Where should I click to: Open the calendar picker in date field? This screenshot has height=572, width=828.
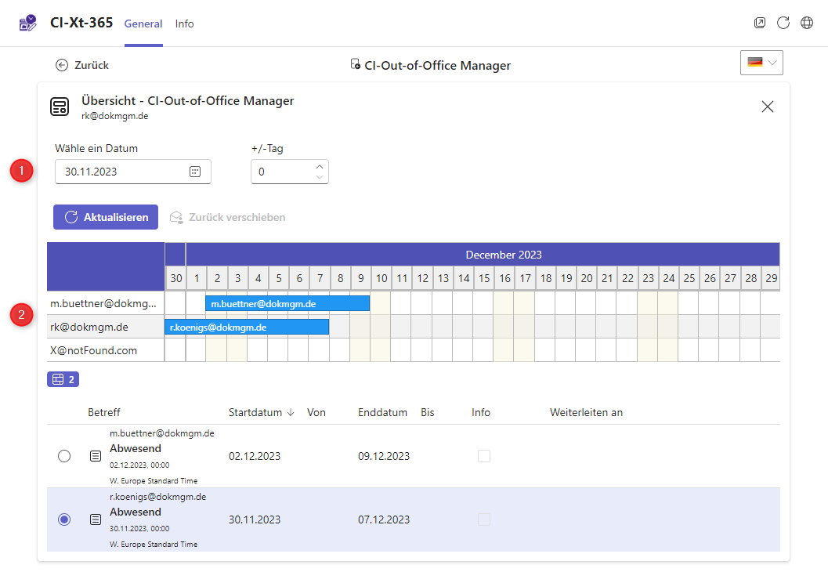point(195,172)
